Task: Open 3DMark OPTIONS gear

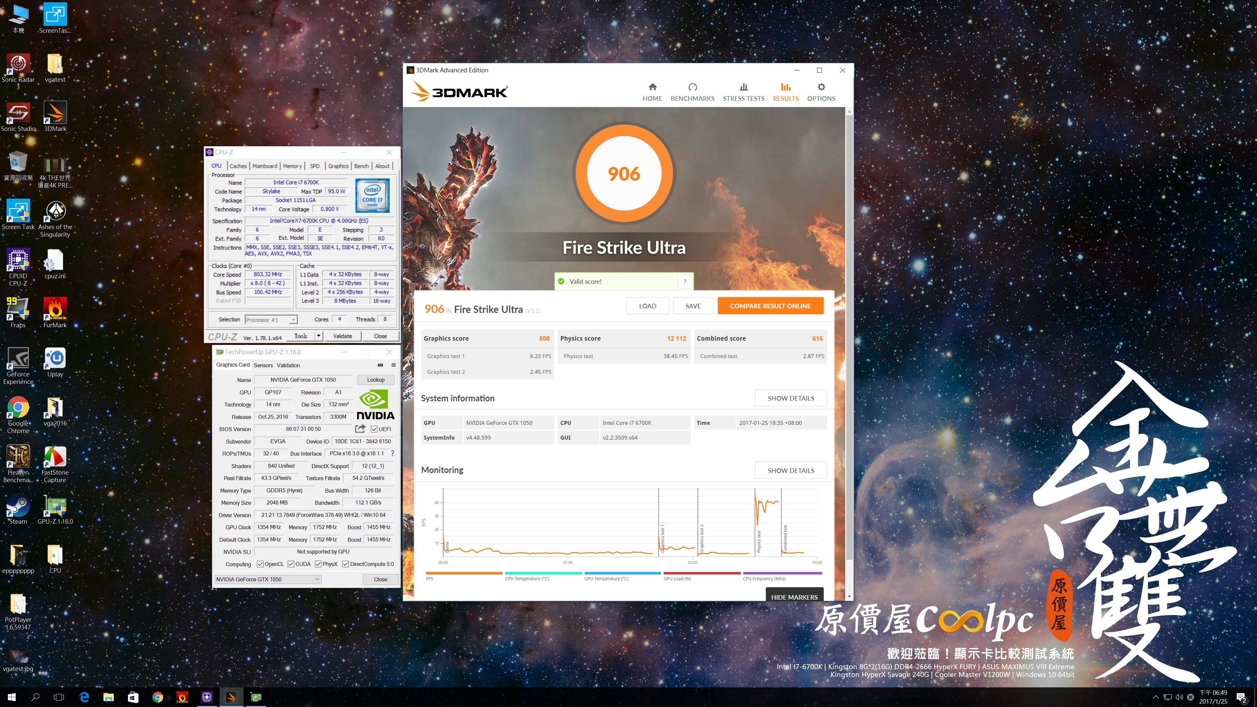Action: click(x=821, y=92)
